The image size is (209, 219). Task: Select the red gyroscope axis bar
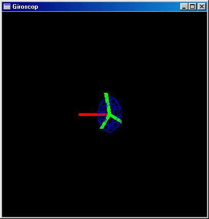tap(93, 114)
